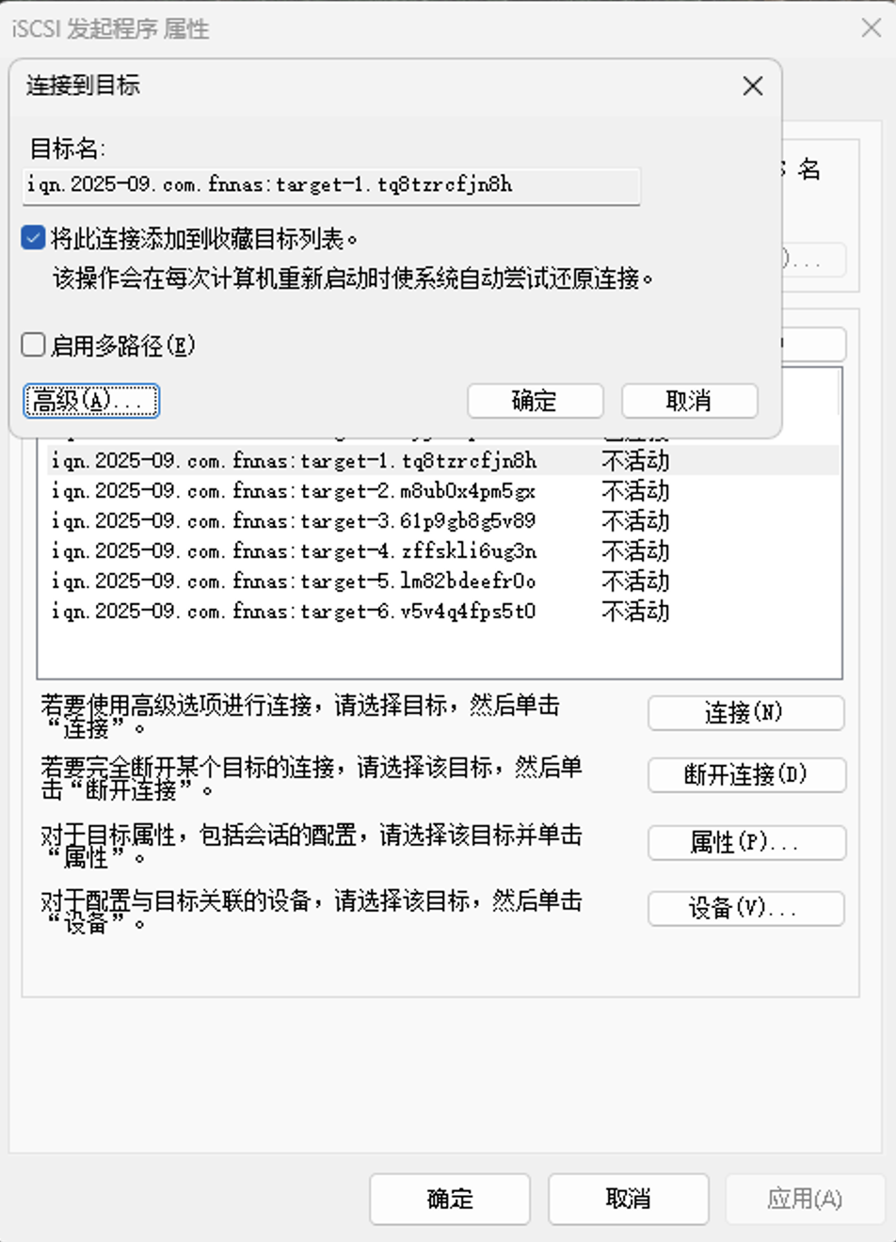Click the 连接(N) button
This screenshot has height=1242, width=896.
point(745,713)
